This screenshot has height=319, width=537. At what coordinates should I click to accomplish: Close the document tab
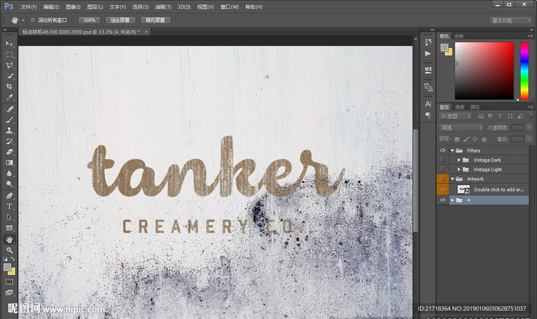tap(146, 31)
